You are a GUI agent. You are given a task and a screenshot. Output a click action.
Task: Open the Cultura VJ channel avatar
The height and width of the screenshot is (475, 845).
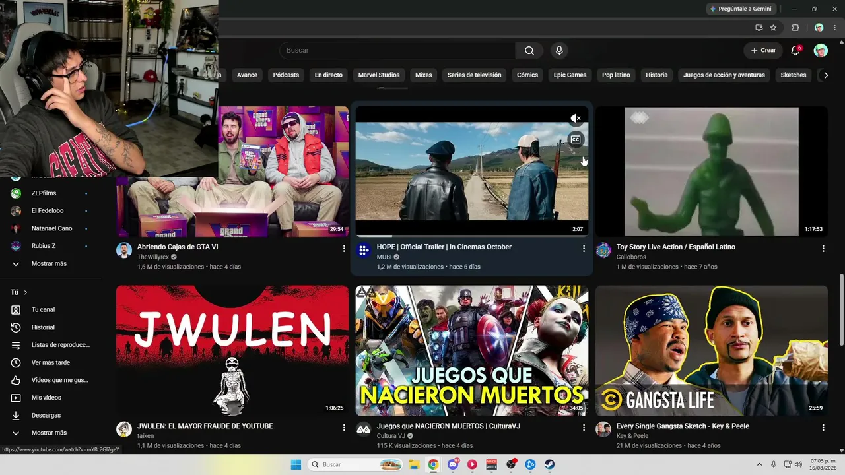click(x=363, y=429)
